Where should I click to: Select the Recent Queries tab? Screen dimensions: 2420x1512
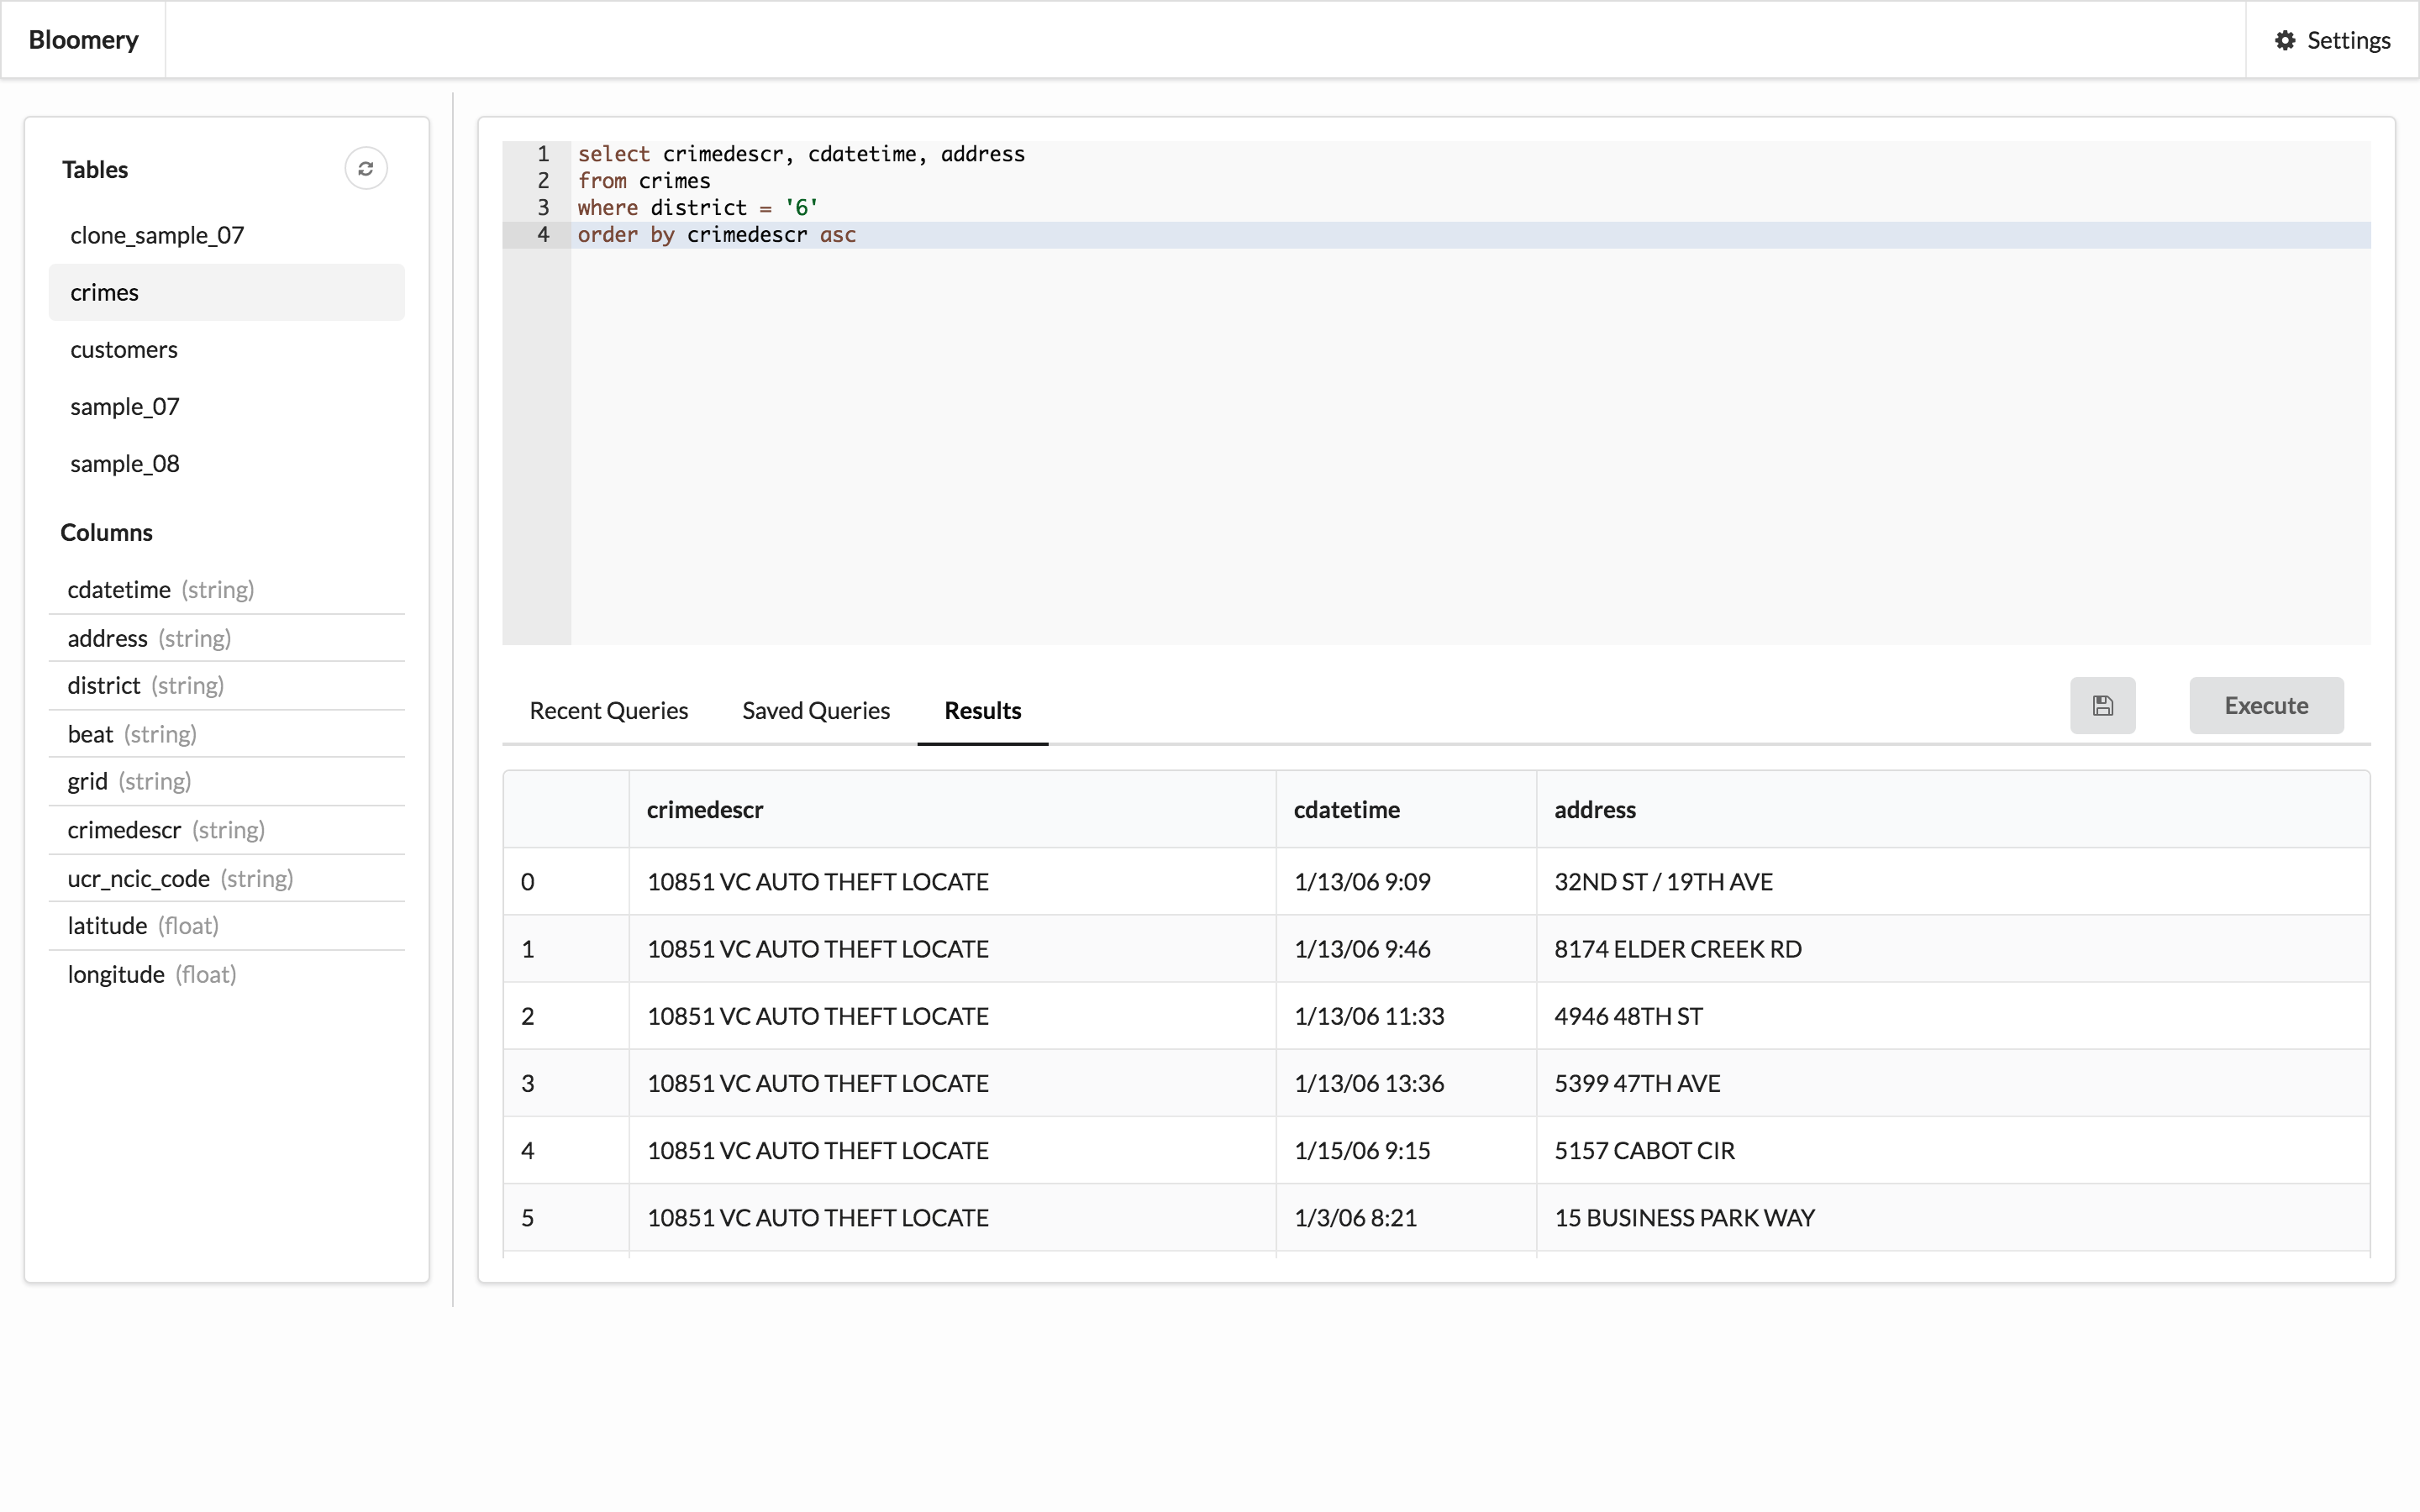(x=608, y=711)
